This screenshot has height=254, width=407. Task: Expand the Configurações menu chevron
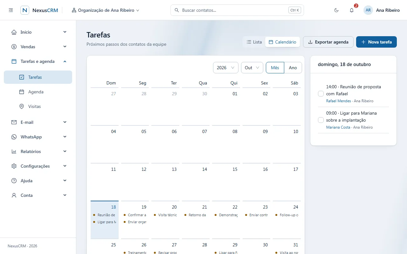coord(65,166)
